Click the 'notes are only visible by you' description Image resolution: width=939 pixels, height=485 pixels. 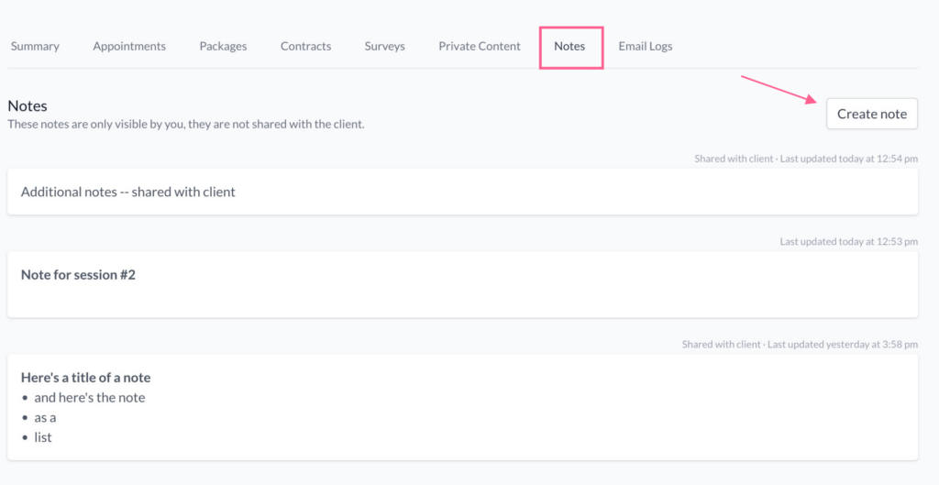tap(186, 124)
